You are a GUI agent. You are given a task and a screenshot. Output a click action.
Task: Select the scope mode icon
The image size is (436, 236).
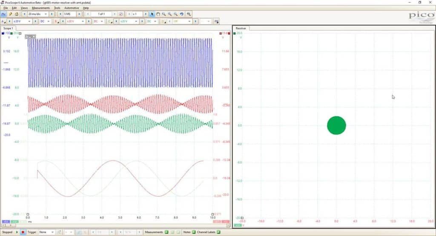pos(3,14)
